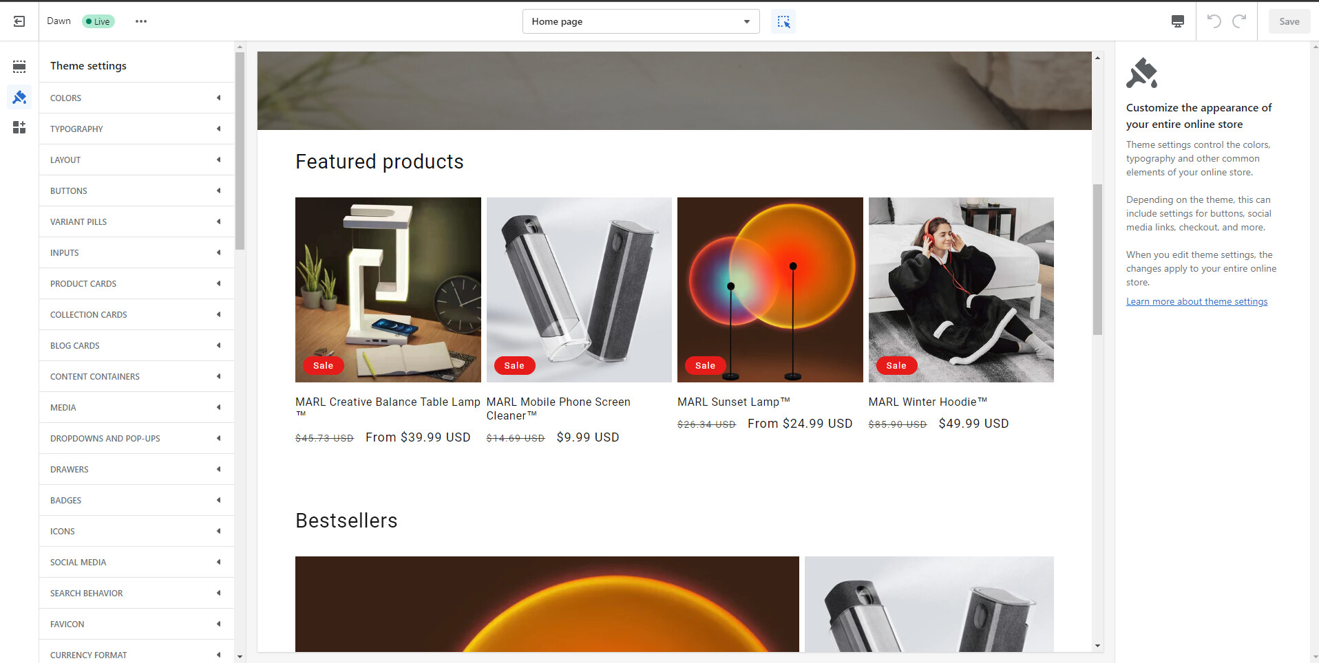Click the preview scrollbar up arrow
This screenshot has width=1319, height=663.
tap(1097, 58)
